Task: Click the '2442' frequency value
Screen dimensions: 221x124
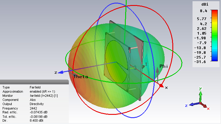Action: click(34, 108)
